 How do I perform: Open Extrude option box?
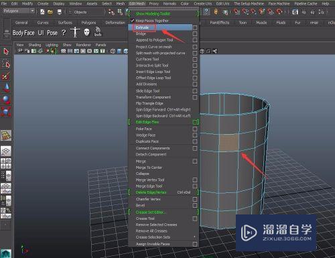click(195, 27)
